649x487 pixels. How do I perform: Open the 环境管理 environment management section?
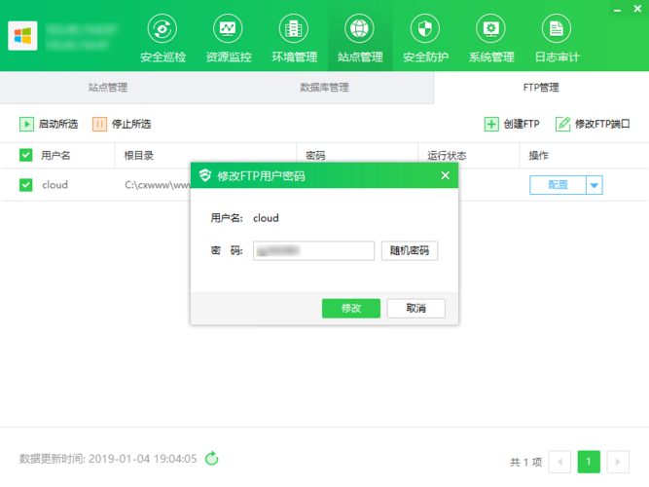tap(294, 38)
